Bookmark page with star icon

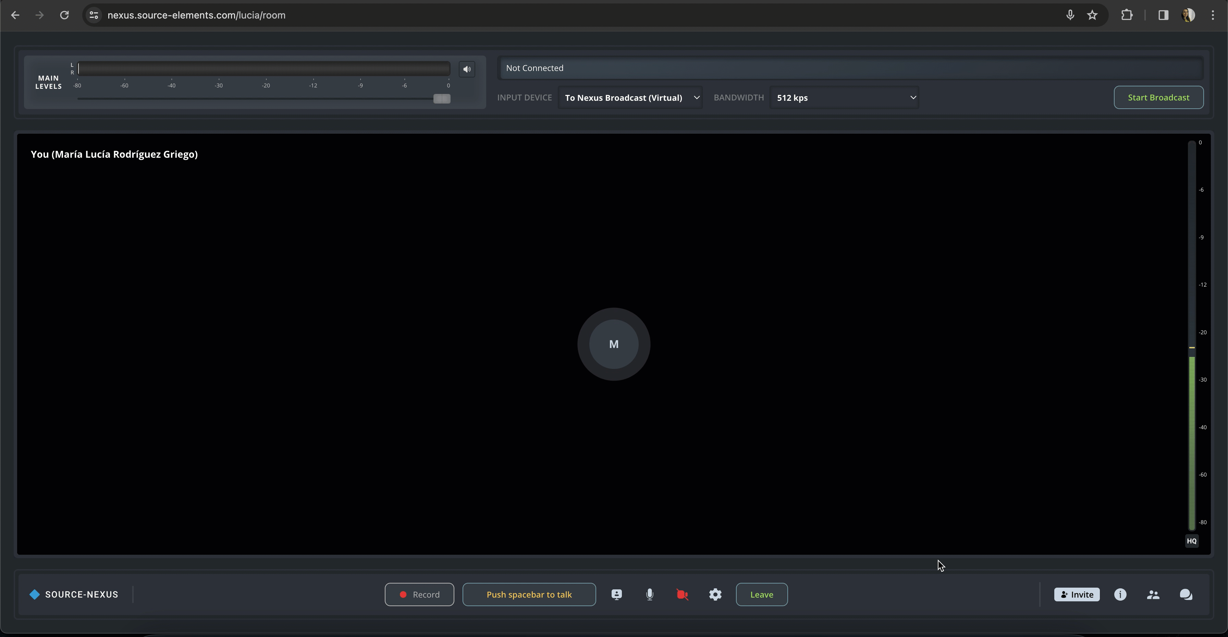click(1092, 15)
